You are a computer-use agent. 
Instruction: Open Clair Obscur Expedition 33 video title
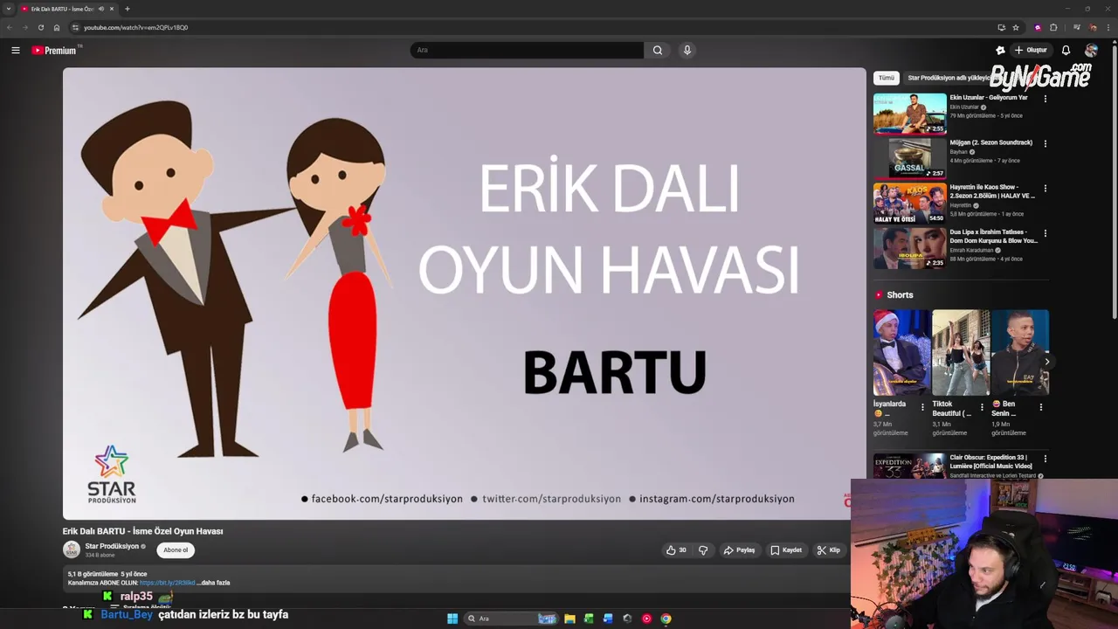991,461
